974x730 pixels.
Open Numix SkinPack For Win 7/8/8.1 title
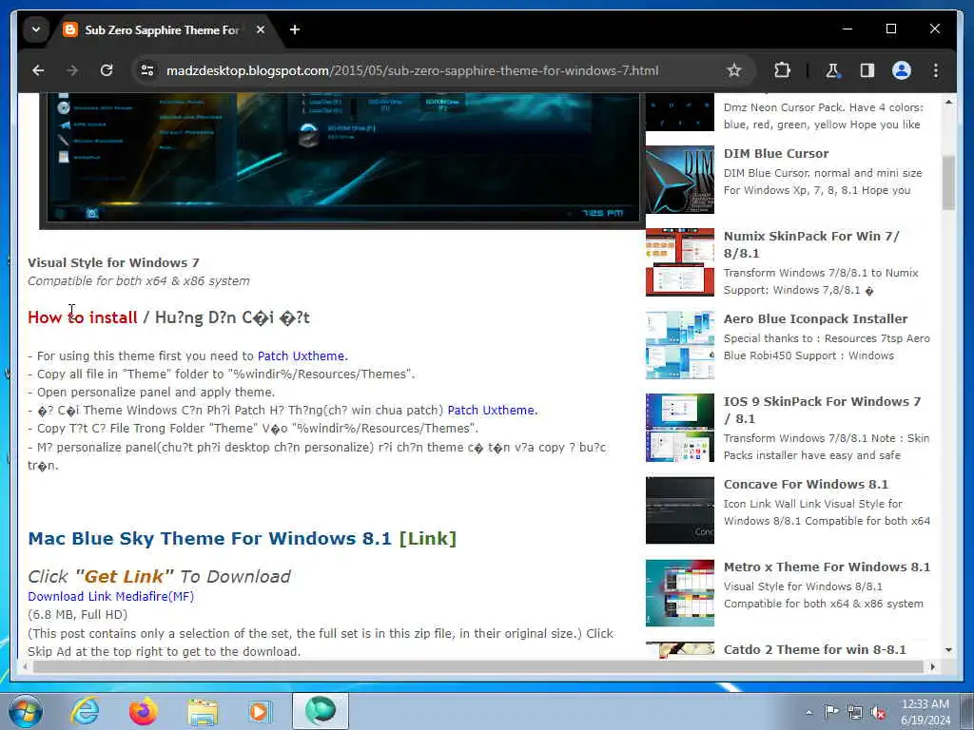point(811,244)
